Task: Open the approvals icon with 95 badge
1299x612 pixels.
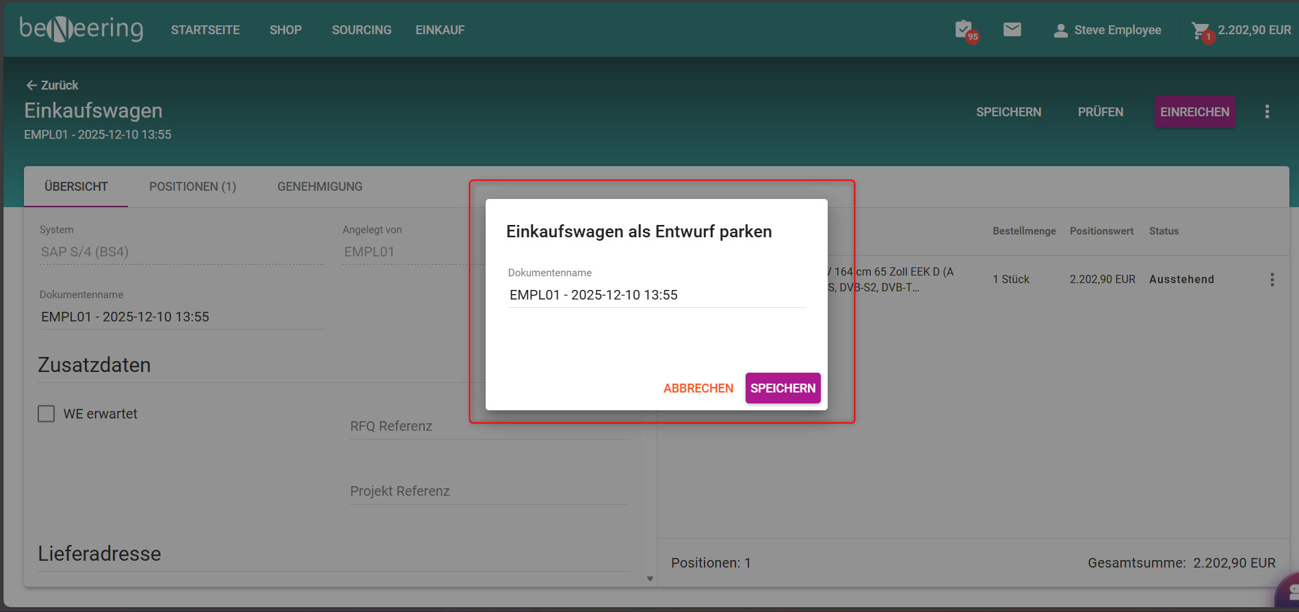Action: pos(965,30)
